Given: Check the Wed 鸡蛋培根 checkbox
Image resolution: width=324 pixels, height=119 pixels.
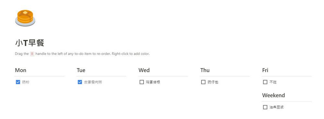Looking at the screenshot, I should [142, 82].
